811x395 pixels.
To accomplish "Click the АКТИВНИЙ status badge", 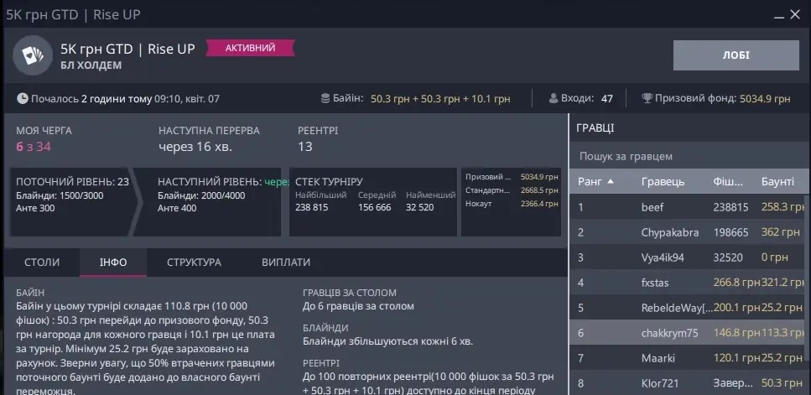I will [249, 49].
